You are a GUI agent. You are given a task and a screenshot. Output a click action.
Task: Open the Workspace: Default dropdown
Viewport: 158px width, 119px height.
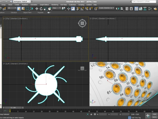pos(22,2)
